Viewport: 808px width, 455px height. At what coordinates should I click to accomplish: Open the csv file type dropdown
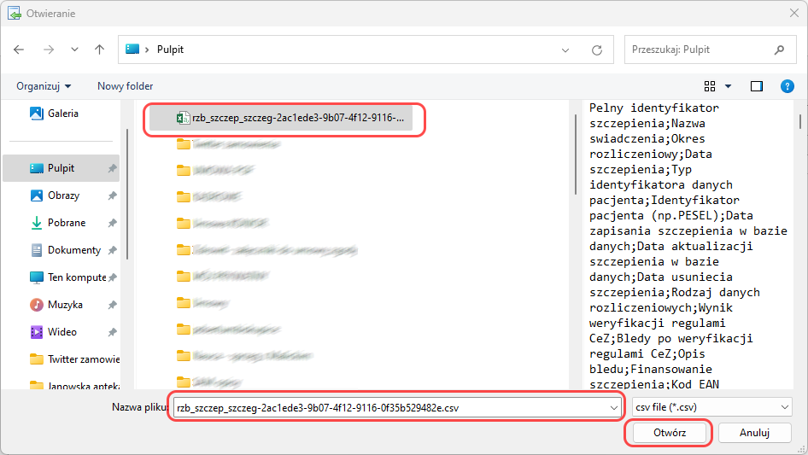pyautogui.click(x=711, y=408)
